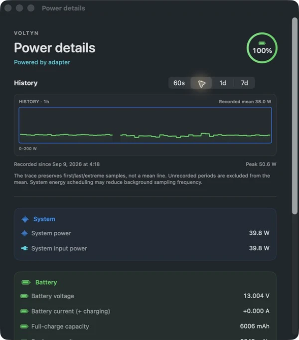Image resolution: width=299 pixels, height=340 pixels.
Task: Click the '0–200 W' chart scale label
Action: pyautogui.click(x=28, y=149)
